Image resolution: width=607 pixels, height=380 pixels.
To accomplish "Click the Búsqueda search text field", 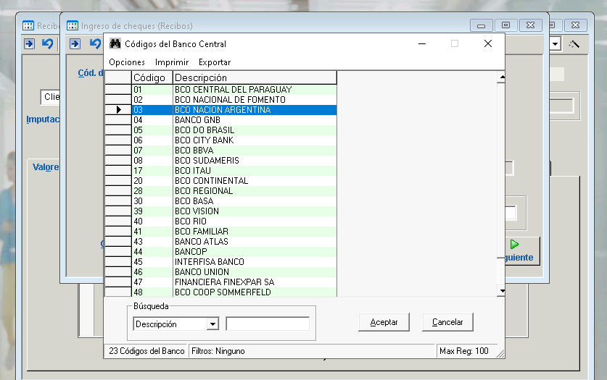I will click(268, 324).
